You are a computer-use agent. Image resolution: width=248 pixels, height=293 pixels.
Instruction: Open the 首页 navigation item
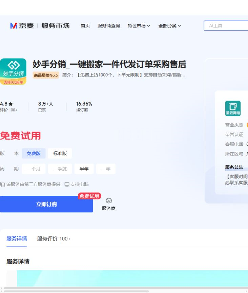85,26
